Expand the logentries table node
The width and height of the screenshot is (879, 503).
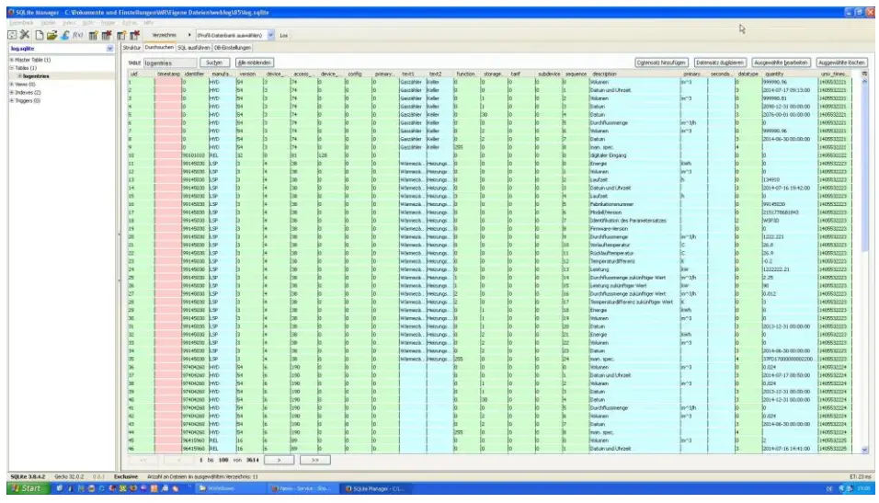pos(19,76)
